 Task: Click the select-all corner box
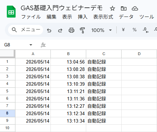click(7, 54)
